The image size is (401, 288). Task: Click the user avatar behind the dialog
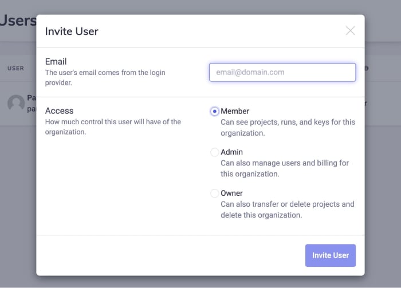(x=16, y=103)
